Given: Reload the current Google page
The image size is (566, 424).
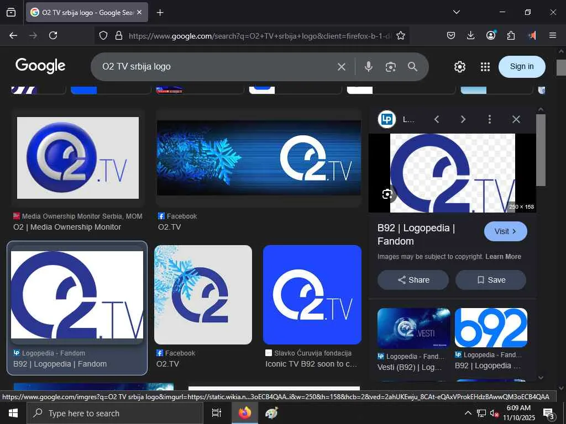Looking at the screenshot, I should click(53, 35).
